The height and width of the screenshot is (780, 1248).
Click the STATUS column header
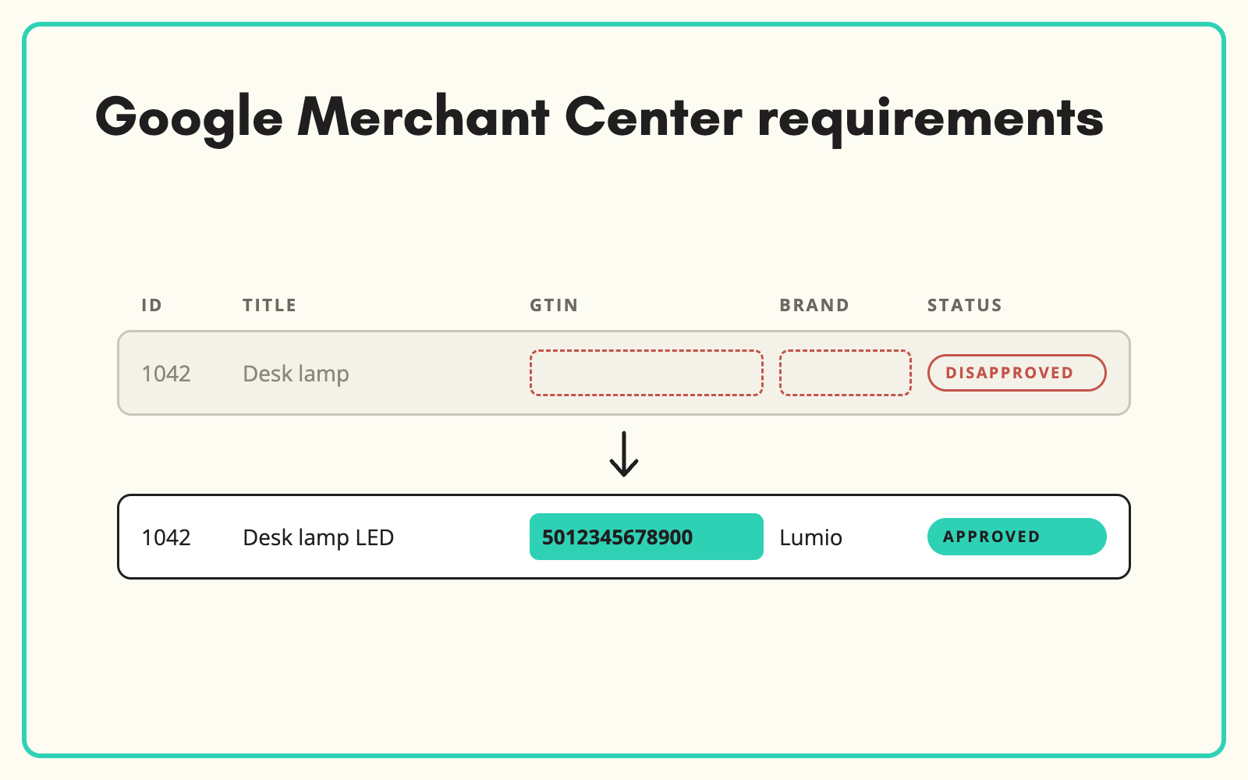965,305
